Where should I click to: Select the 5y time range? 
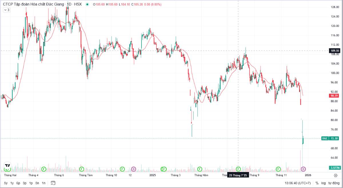click(6, 183)
